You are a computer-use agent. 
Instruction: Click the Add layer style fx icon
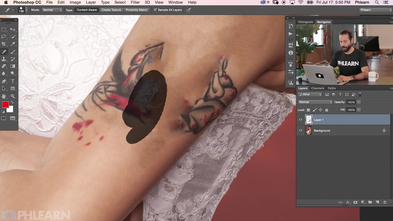[x=348, y=202]
